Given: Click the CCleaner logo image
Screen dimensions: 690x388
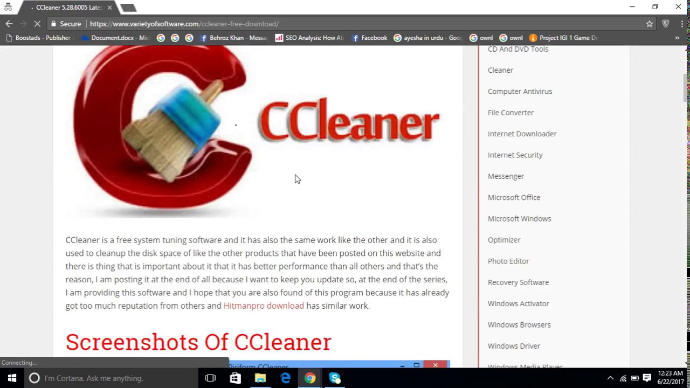Looking at the screenshot, I should pos(258,131).
